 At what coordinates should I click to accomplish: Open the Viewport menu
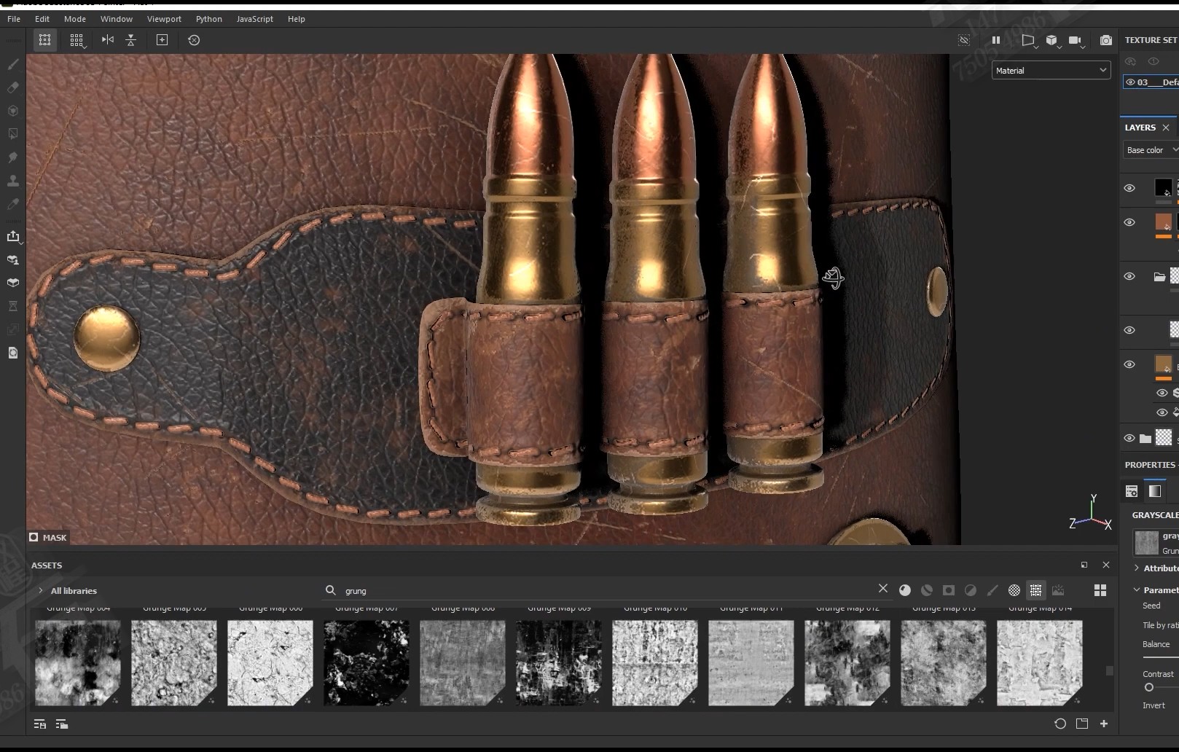[x=164, y=19]
